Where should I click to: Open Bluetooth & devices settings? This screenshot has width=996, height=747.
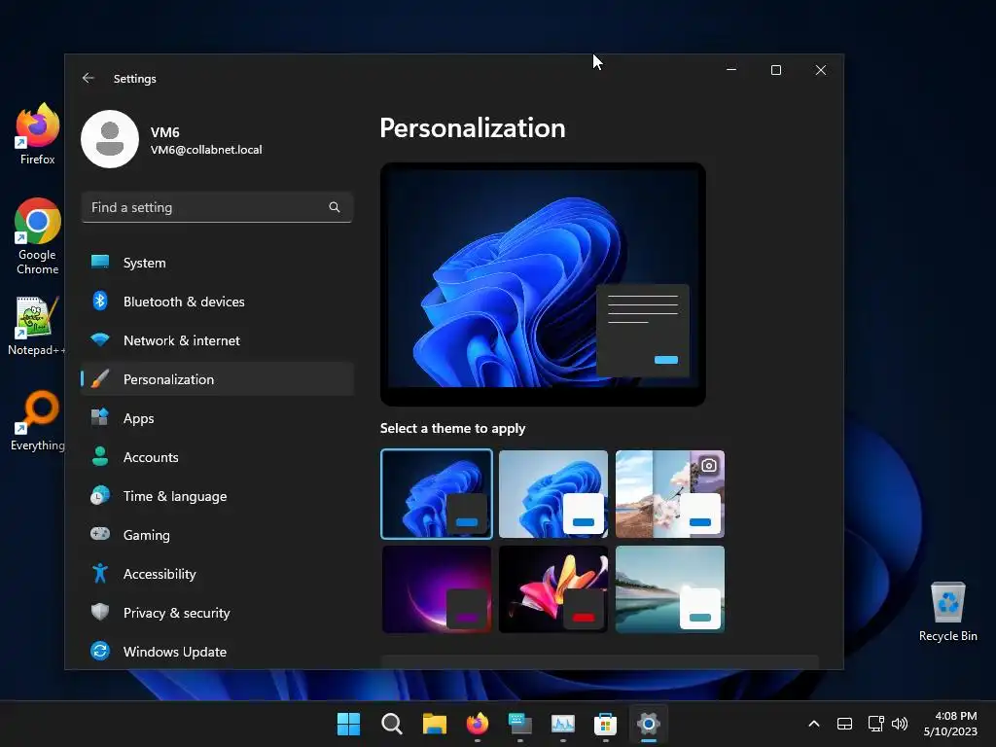click(217, 302)
